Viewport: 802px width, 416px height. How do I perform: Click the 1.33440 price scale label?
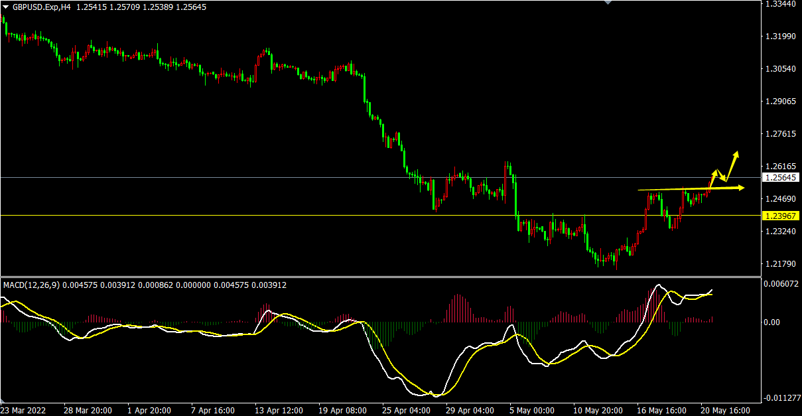(779, 4)
